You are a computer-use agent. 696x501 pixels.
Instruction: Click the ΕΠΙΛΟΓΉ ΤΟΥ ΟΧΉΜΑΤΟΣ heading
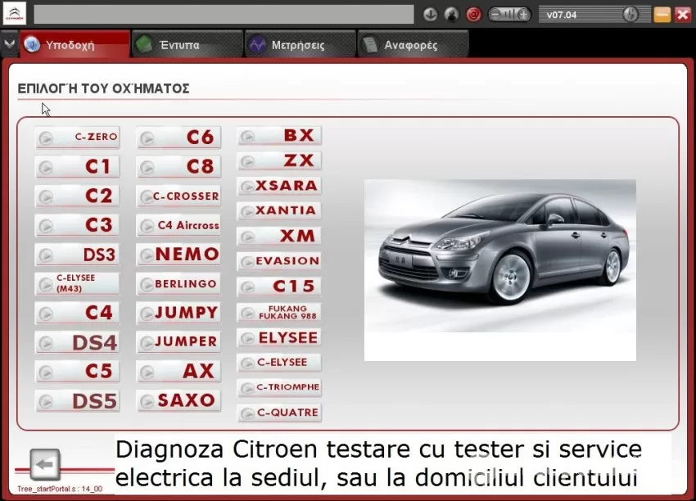[103, 88]
